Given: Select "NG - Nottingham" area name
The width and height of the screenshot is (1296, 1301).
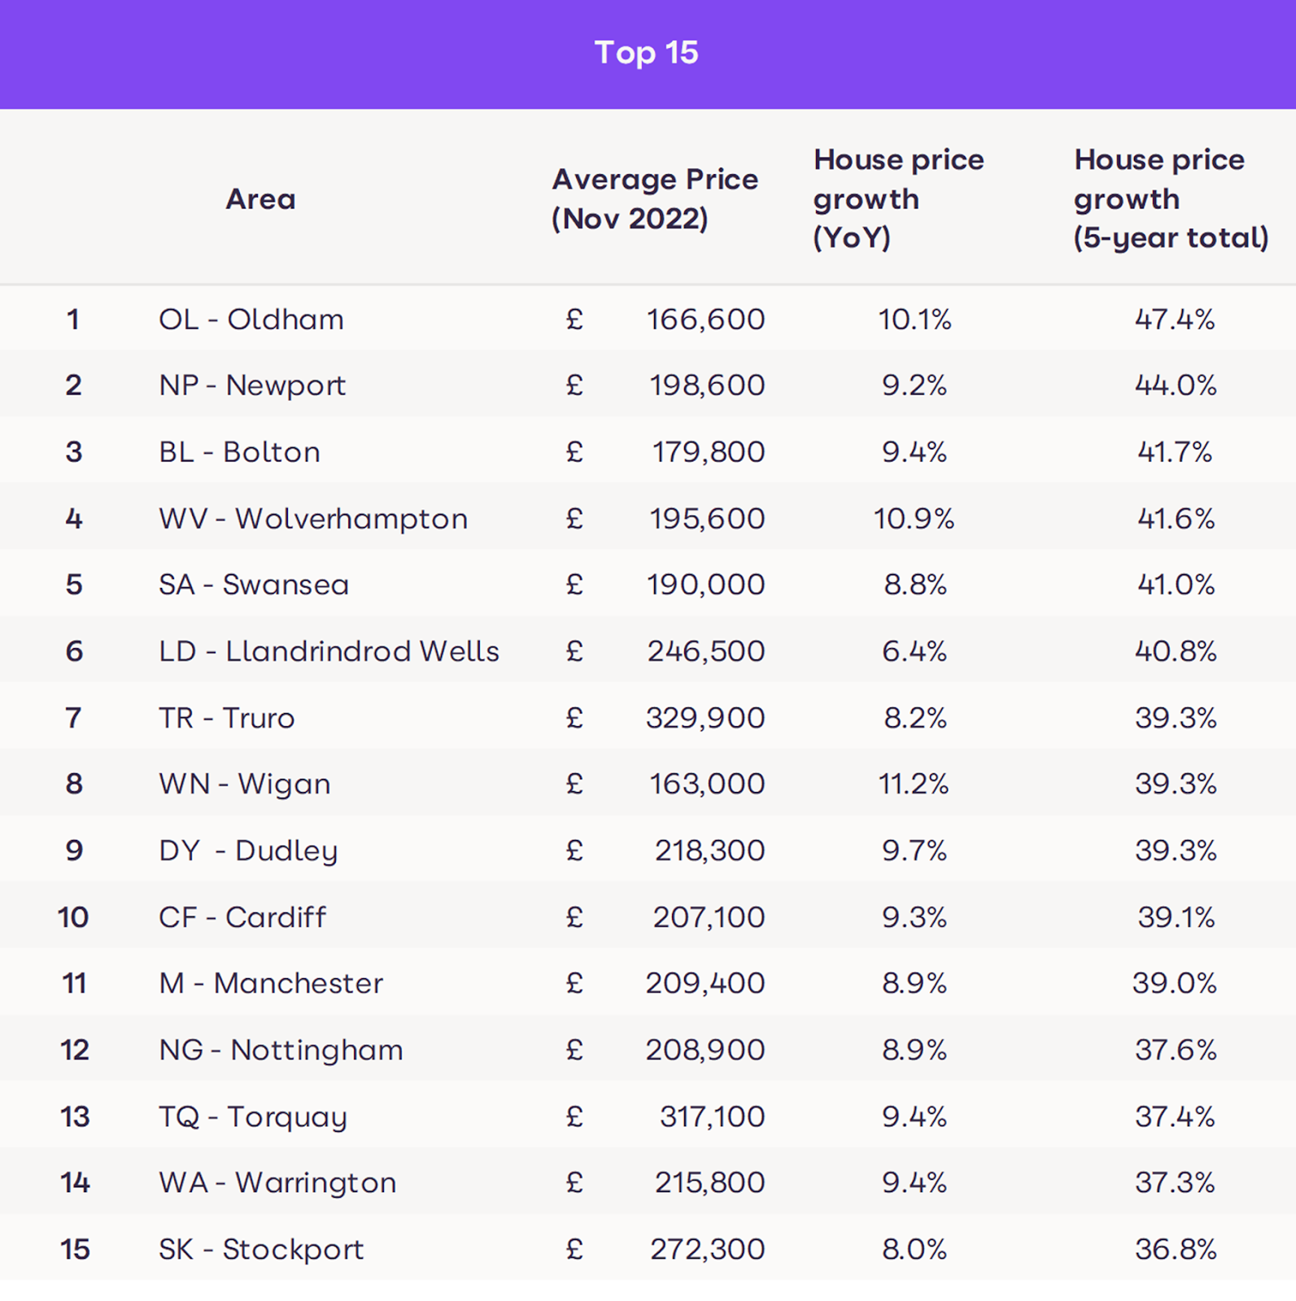Looking at the screenshot, I should point(281,1051).
